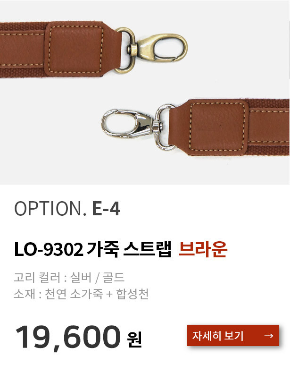290x373 pixels.
Task: Click the 골드 hook color option text
Action: (x=114, y=277)
